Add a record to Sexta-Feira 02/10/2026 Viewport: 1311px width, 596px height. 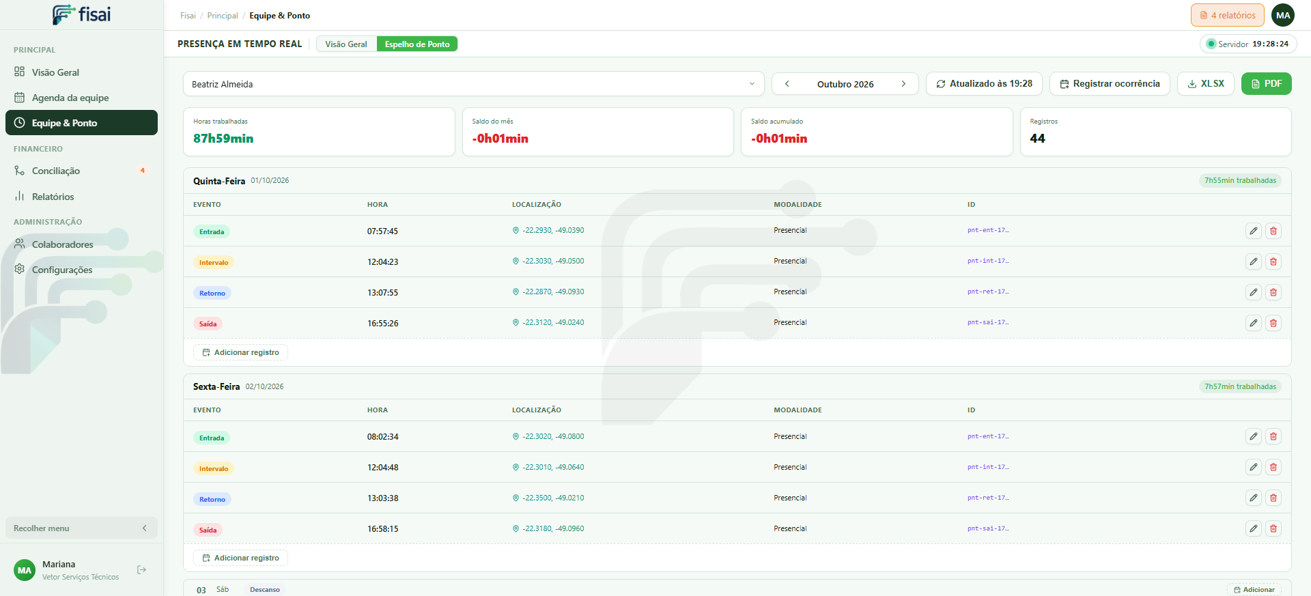[x=241, y=558]
